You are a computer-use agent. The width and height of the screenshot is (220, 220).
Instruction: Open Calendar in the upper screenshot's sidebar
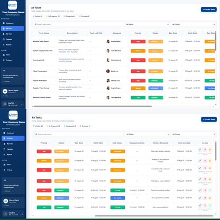pyautogui.click(x=12, y=39)
